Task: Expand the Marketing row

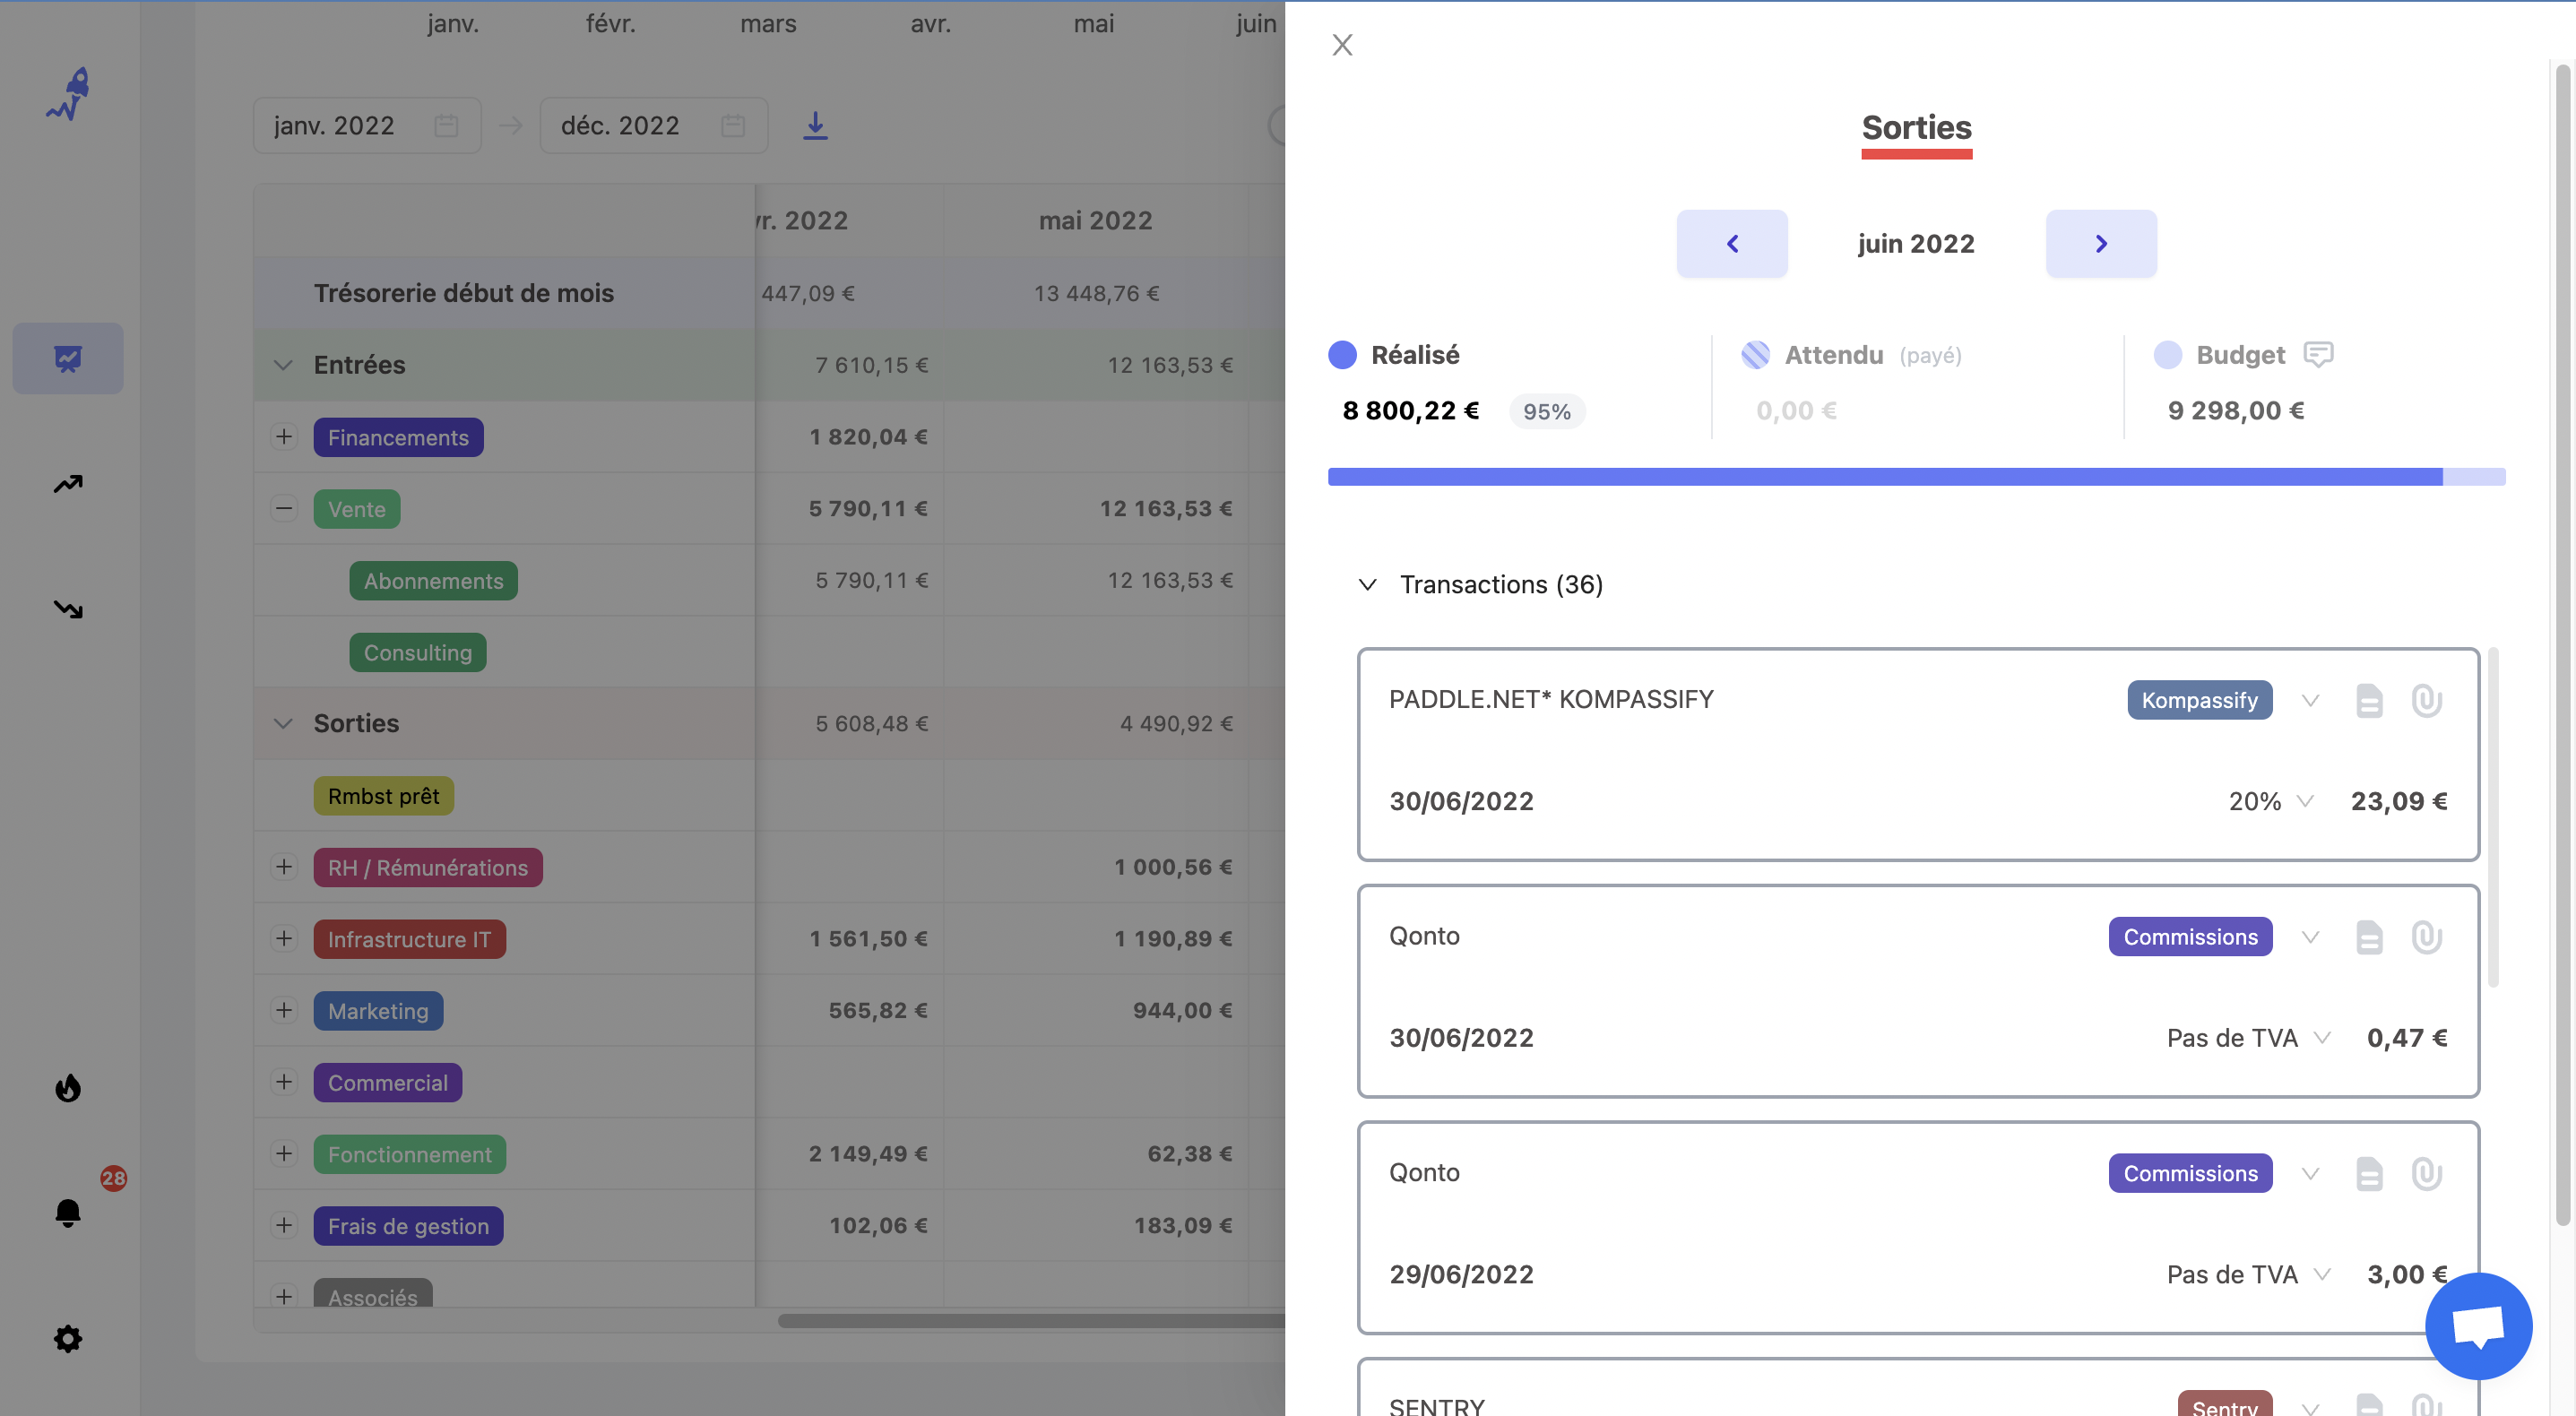Action: pyautogui.click(x=284, y=1011)
